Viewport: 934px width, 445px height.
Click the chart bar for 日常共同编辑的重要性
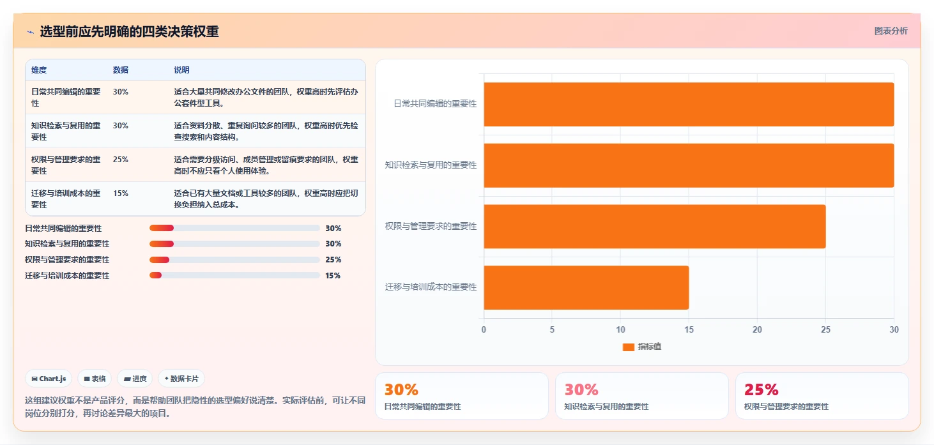[x=689, y=104]
